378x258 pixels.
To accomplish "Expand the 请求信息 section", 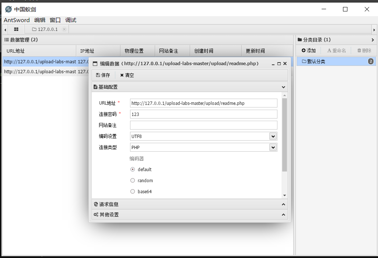I will (x=284, y=204).
